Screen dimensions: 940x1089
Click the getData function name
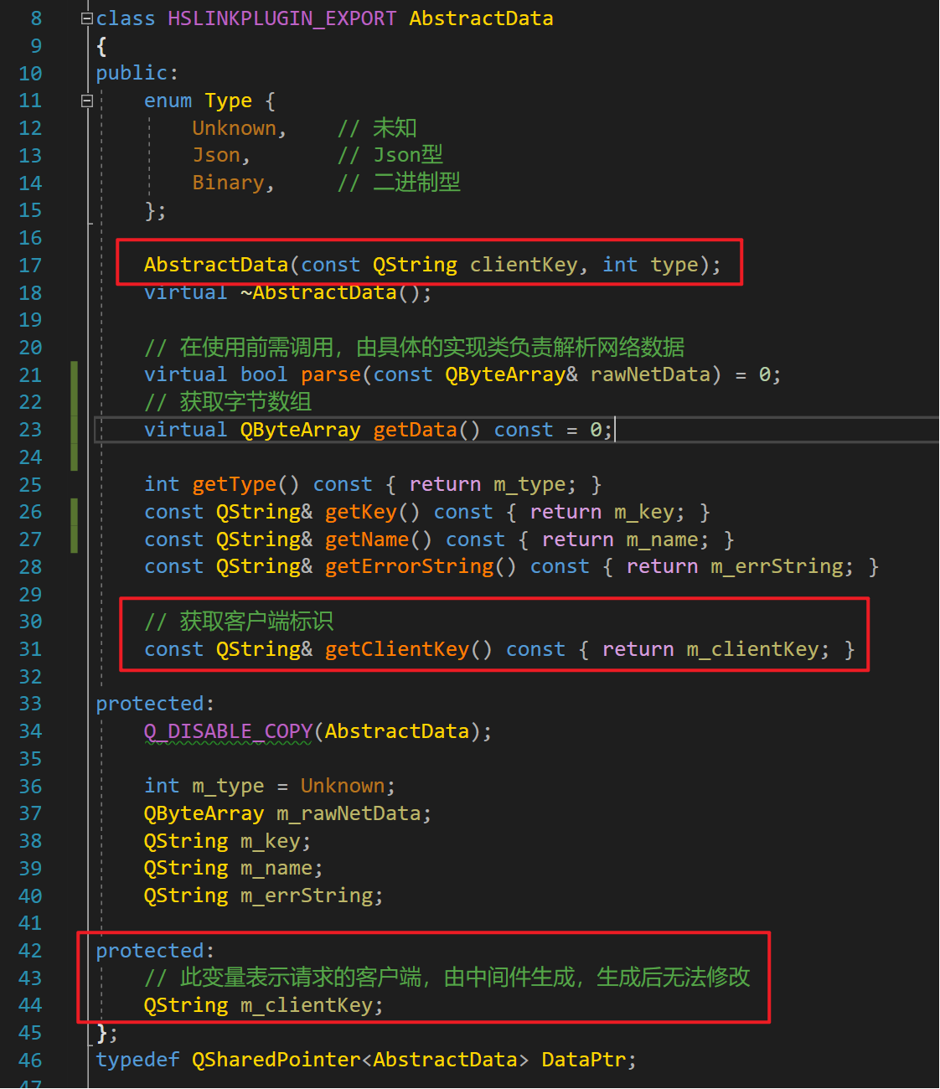415,430
